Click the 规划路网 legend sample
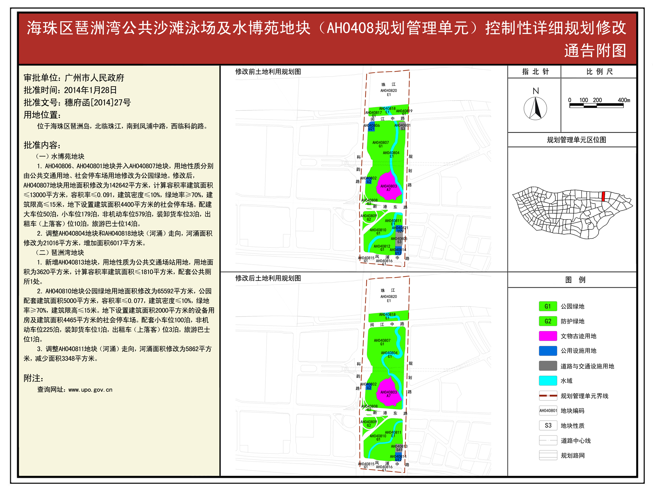This screenshot has height=490, width=653. click(x=548, y=455)
